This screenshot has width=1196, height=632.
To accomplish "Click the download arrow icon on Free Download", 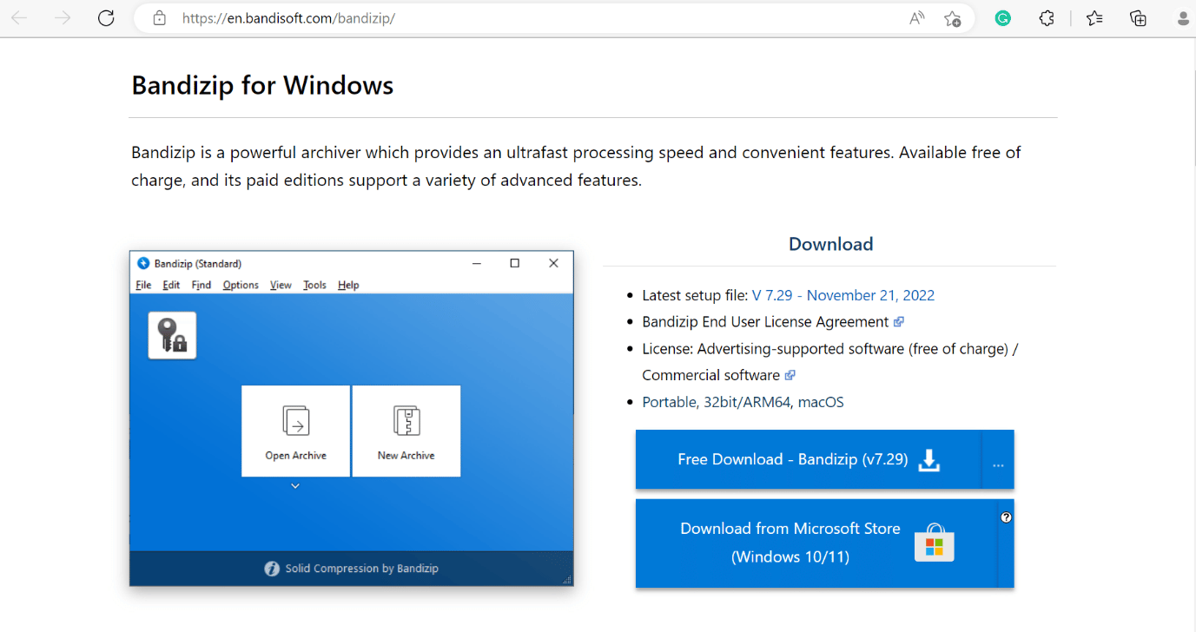I will (x=929, y=459).
